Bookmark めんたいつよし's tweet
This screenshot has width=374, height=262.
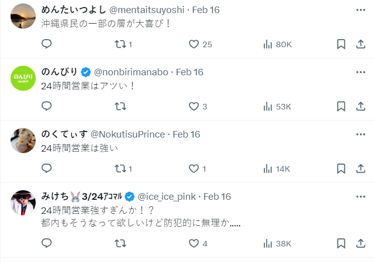[341, 44]
